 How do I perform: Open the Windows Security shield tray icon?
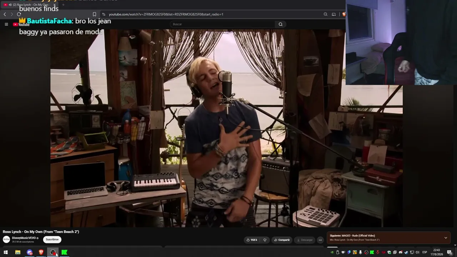389,252
